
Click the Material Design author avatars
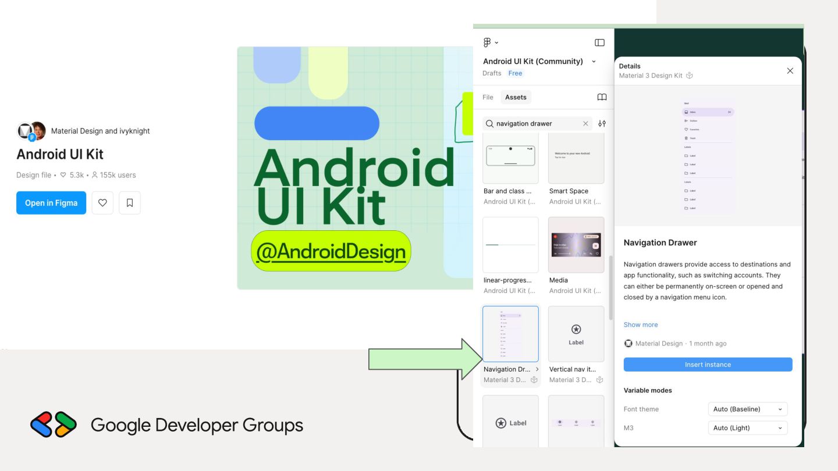point(31,131)
